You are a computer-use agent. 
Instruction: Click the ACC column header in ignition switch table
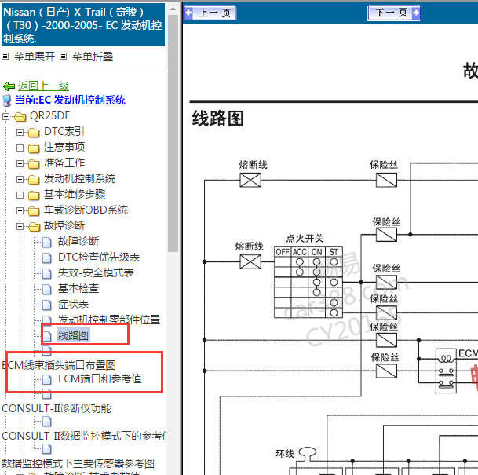300,252
